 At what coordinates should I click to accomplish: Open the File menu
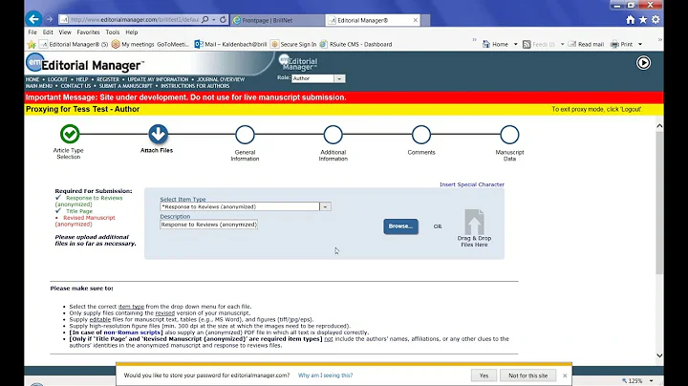coord(32,32)
